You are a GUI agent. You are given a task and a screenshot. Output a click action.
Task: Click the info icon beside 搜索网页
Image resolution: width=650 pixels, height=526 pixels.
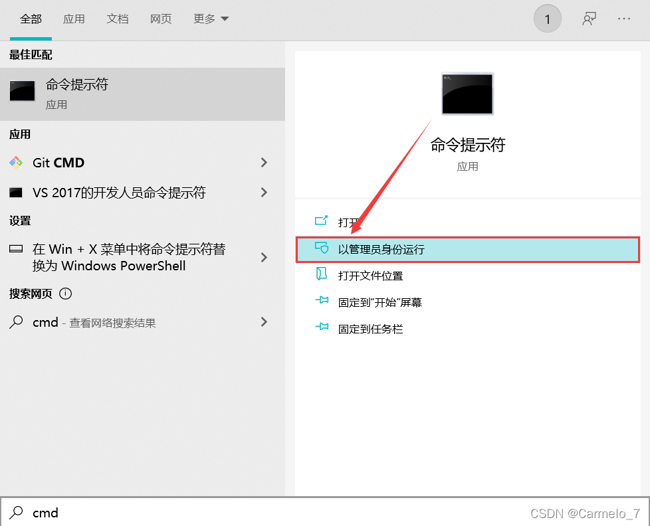(x=66, y=294)
